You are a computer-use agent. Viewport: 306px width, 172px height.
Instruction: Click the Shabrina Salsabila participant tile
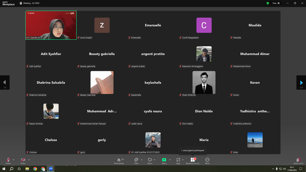point(51,83)
